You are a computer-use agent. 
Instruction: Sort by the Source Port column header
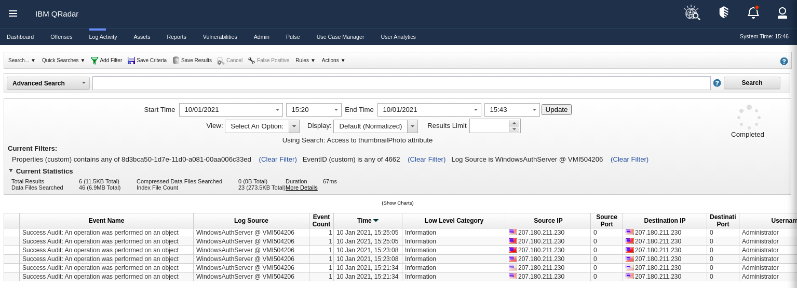[606, 221]
